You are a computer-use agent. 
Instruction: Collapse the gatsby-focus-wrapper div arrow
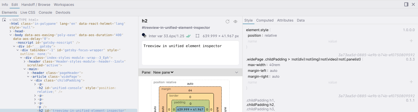click(18, 50)
